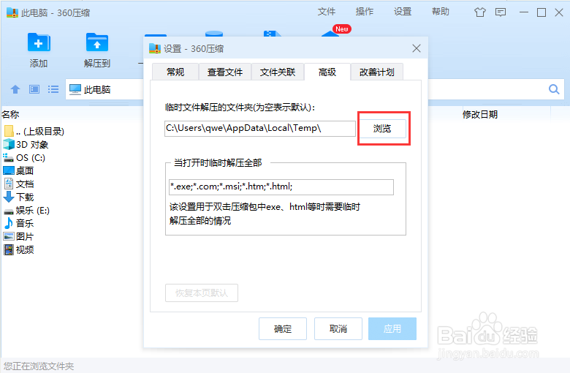Open the 文件 menu

(x=327, y=12)
